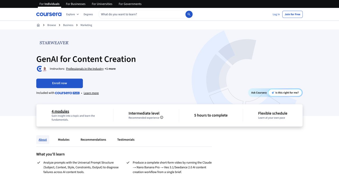The height and width of the screenshot is (177, 339).
Task: Click the Coursera Plus logo badge
Action: pos(67,93)
